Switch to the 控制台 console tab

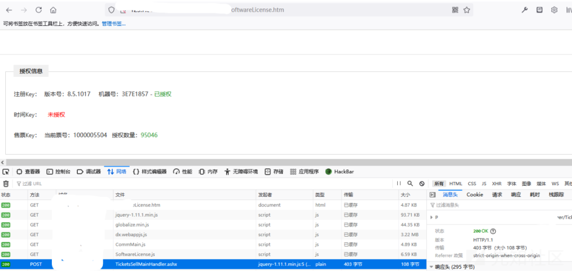[x=59, y=171]
